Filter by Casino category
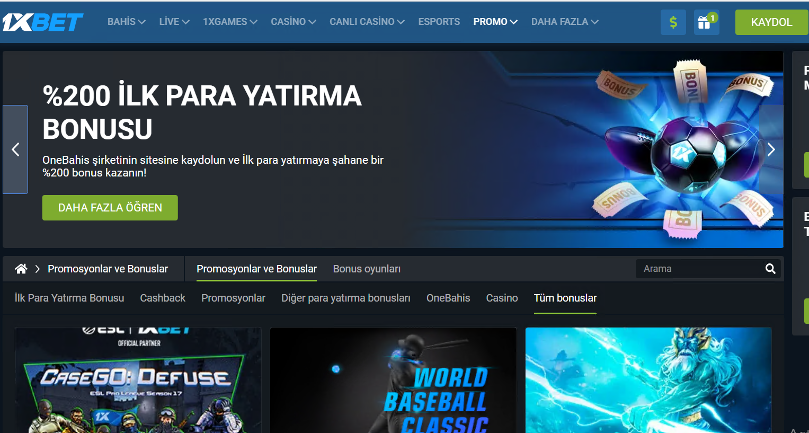This screenshot has height=433, width=809. (x=502, y=298)
